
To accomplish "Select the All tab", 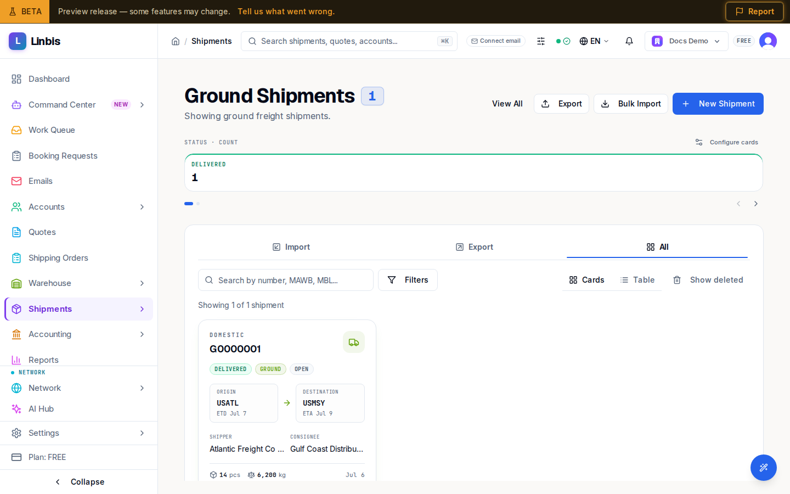I will [657, 247].
